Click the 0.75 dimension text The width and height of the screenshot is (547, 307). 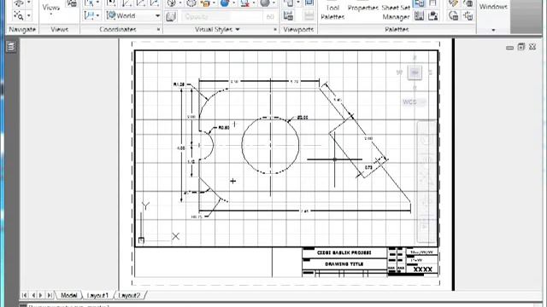(368, 167)
